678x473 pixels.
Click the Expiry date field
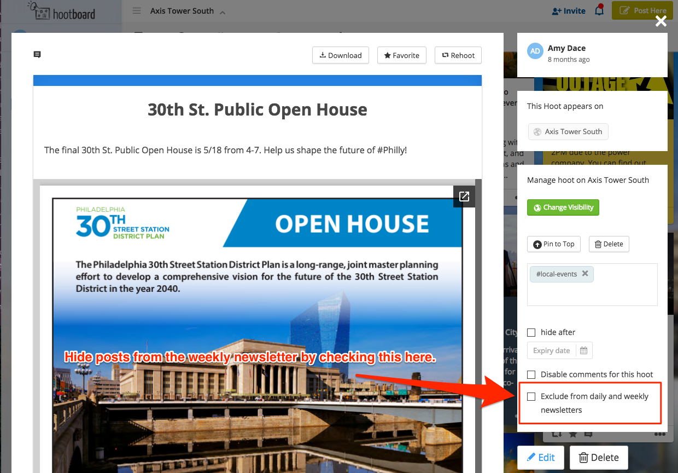coord(551,350)
